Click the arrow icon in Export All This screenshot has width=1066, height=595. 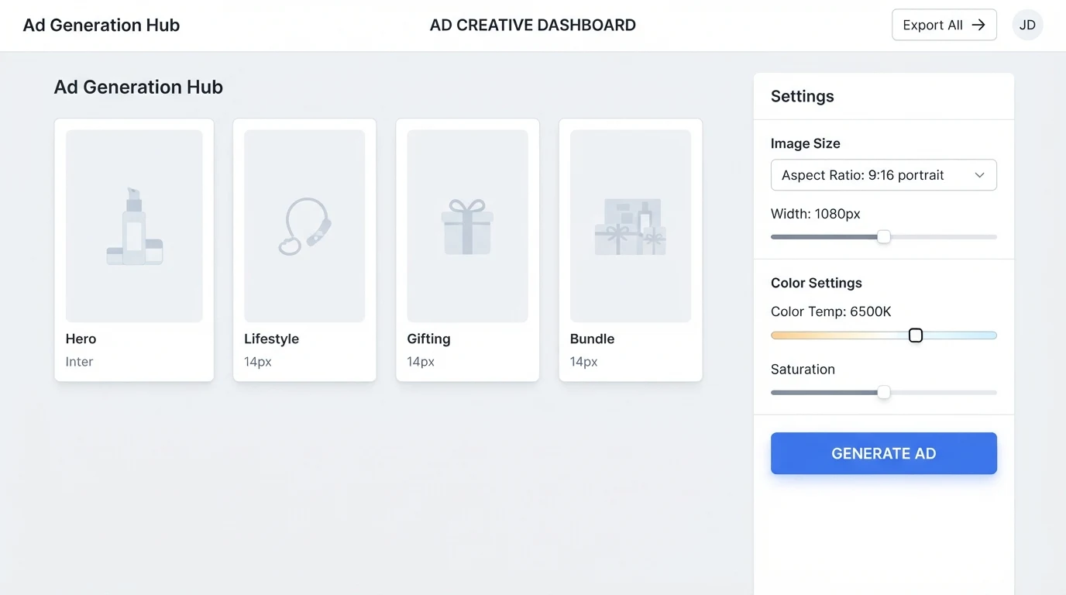pyautogui.click(x=978, y=25)
